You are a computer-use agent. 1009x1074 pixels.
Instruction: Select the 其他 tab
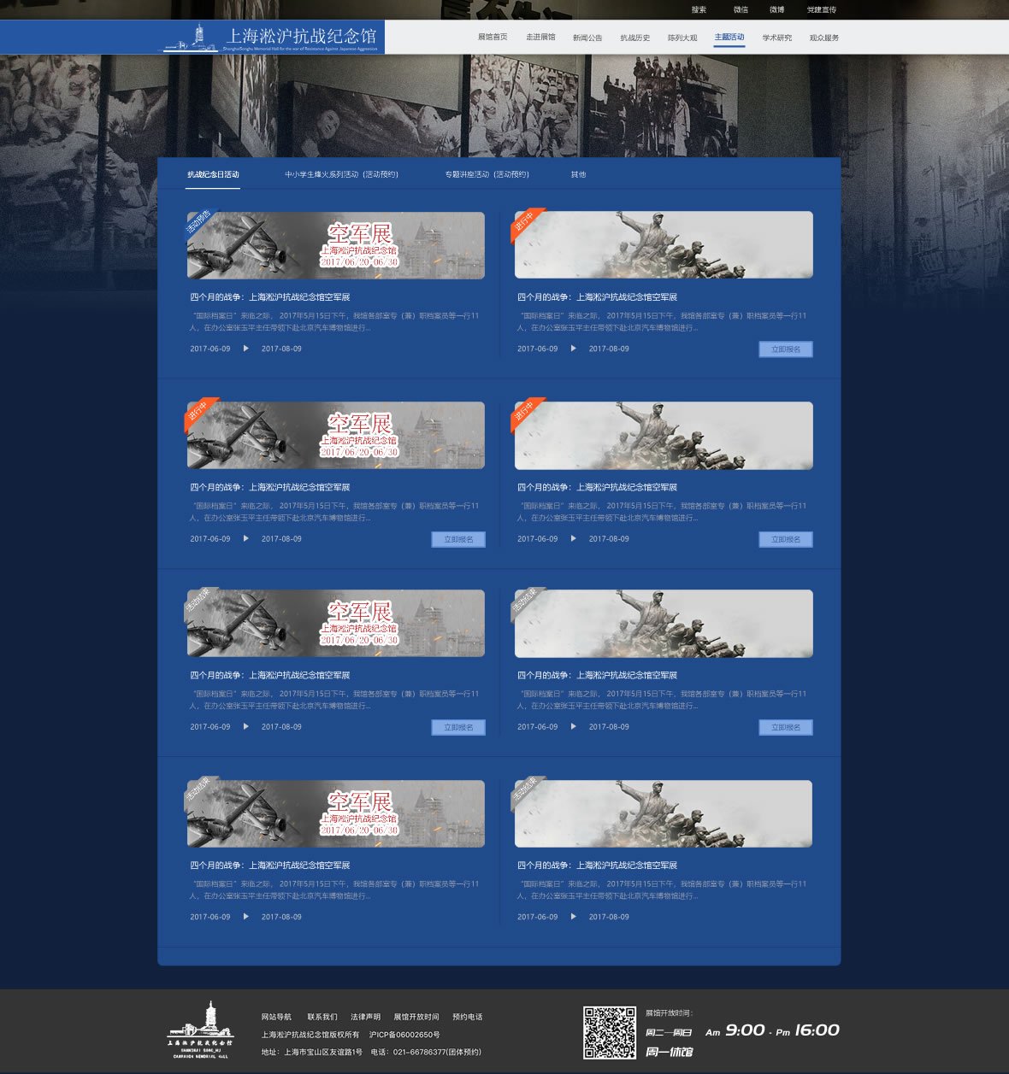click(x=578, y=174)
